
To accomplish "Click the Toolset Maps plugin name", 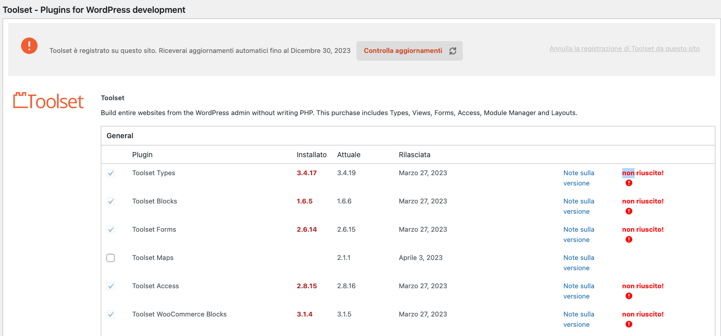I will pos(153,258).
